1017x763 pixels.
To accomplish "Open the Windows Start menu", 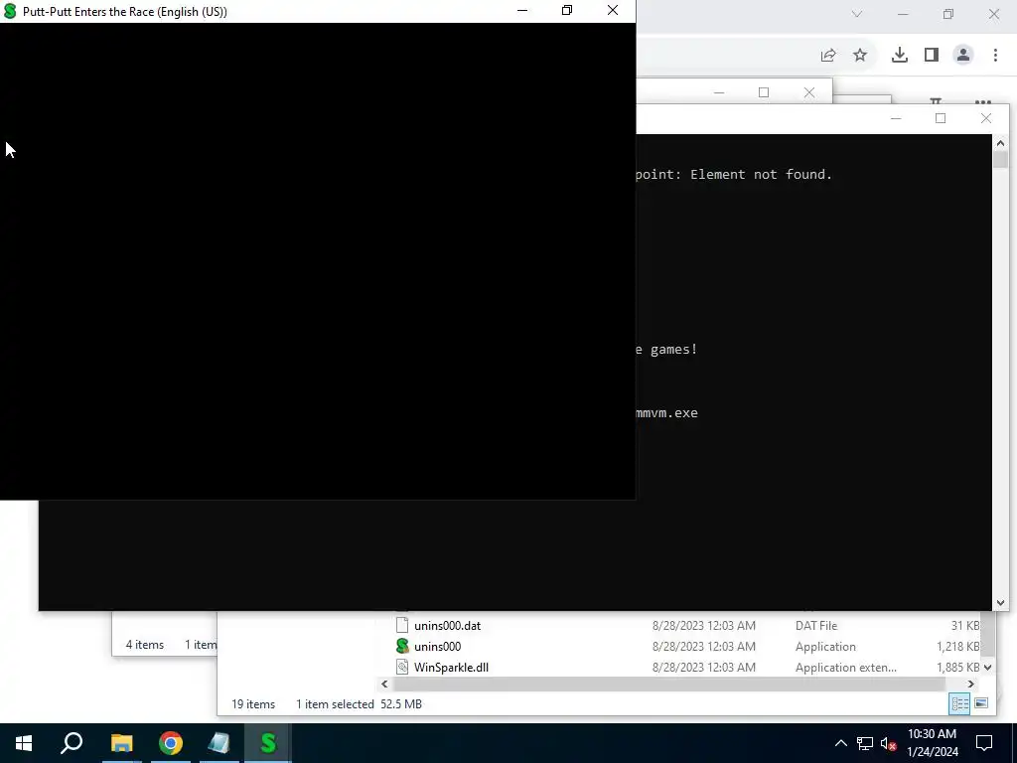I will (x=24, y=743).
